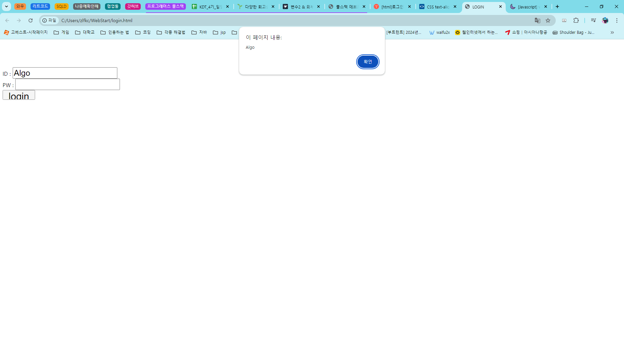Expand hidden bookmarks with double chevron
This screenshot has width=624, height=338.
(612, 32)
